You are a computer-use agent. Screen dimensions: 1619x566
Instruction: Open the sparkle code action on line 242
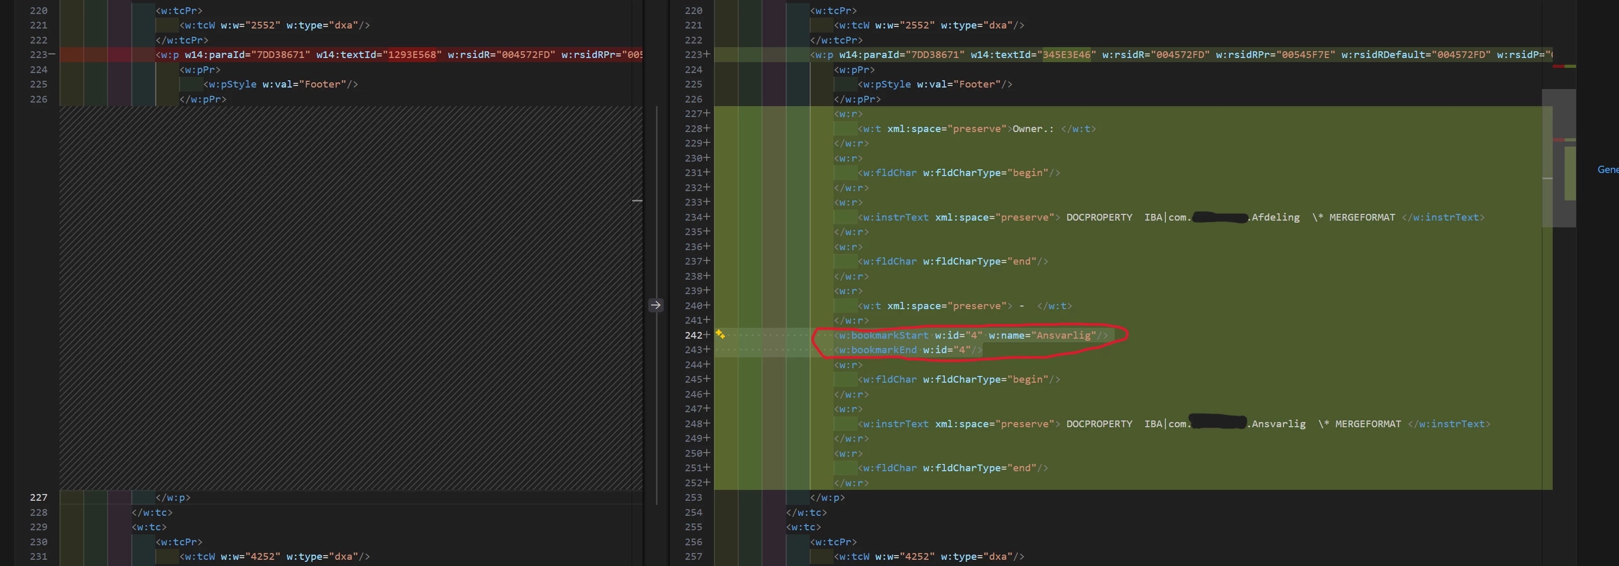click(x=720, y=335)
